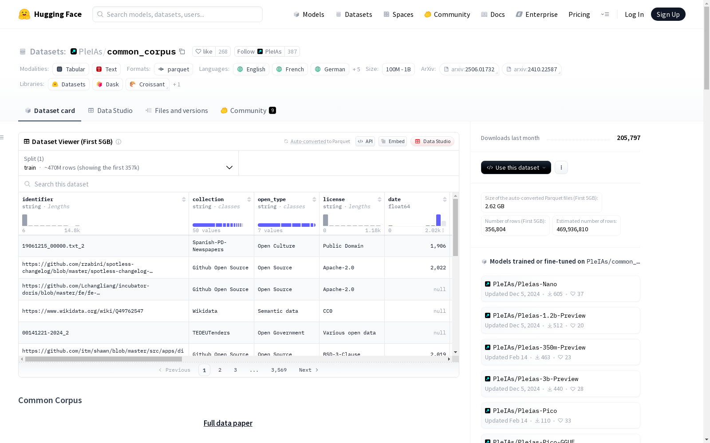Click the Embed button
Screen dimensions: 710x443
[393, 141]
